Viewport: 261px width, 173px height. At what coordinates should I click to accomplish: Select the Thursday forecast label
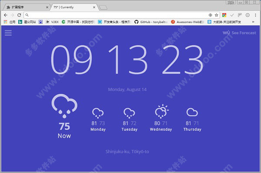pos(192,130)
